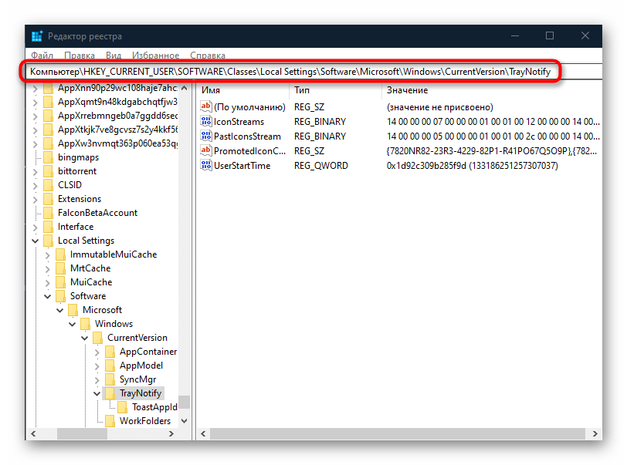Click the bittorrent folder icon
627x465 pixels.
click(x=49, y=171)
